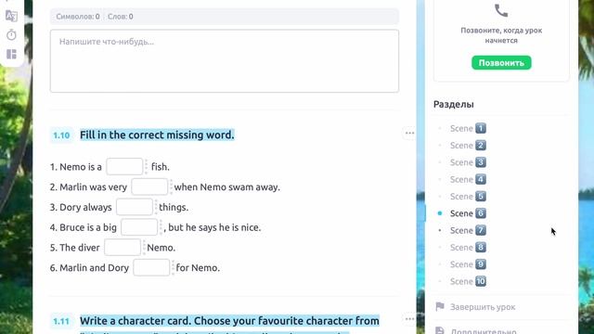Click the blank after 'The diver'
The image size is (594, 334).
123,248
